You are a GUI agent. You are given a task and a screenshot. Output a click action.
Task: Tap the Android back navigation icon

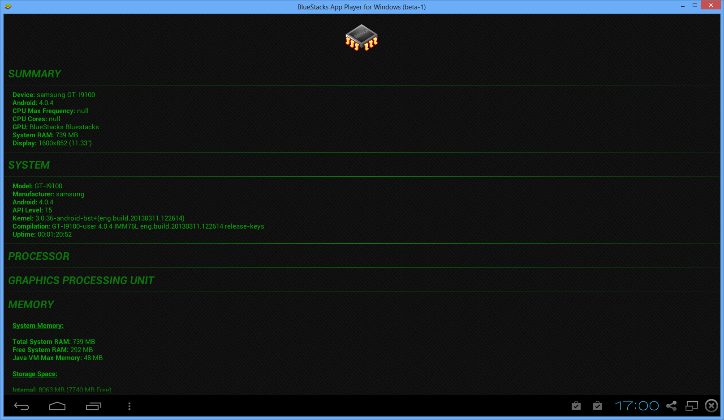coord(22,406)
